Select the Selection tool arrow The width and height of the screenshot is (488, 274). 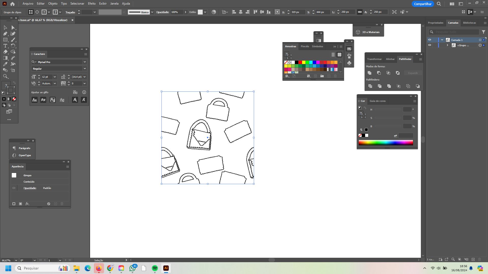click(5, 27)
